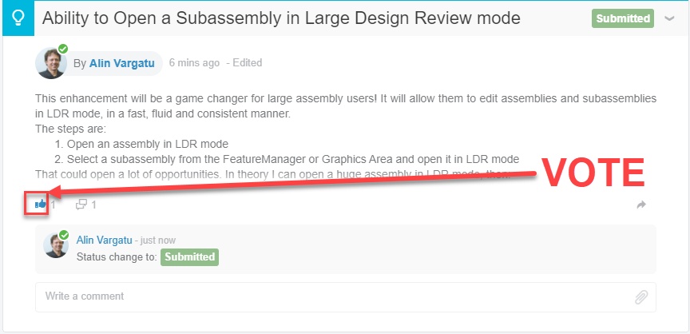
Task: Open the post title about Subassembly
Action: [281, 18]
